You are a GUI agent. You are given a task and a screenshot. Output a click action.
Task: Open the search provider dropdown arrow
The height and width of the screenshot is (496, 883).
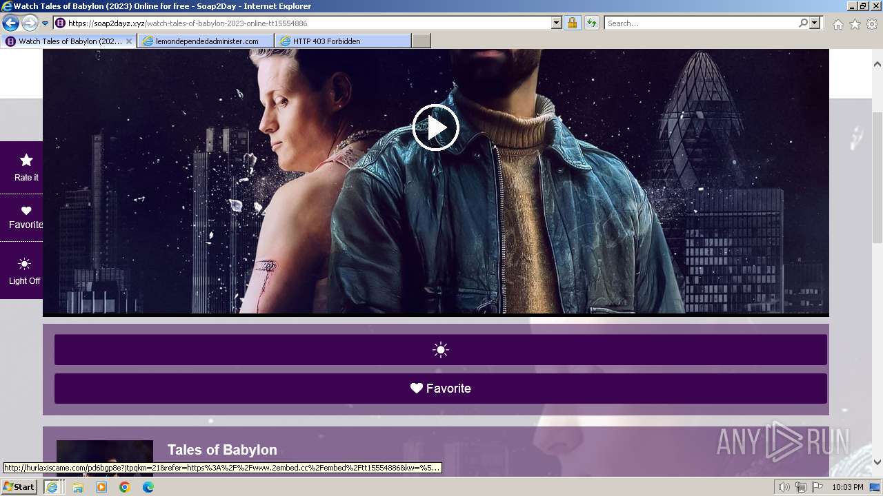click(x=815, y=23)
